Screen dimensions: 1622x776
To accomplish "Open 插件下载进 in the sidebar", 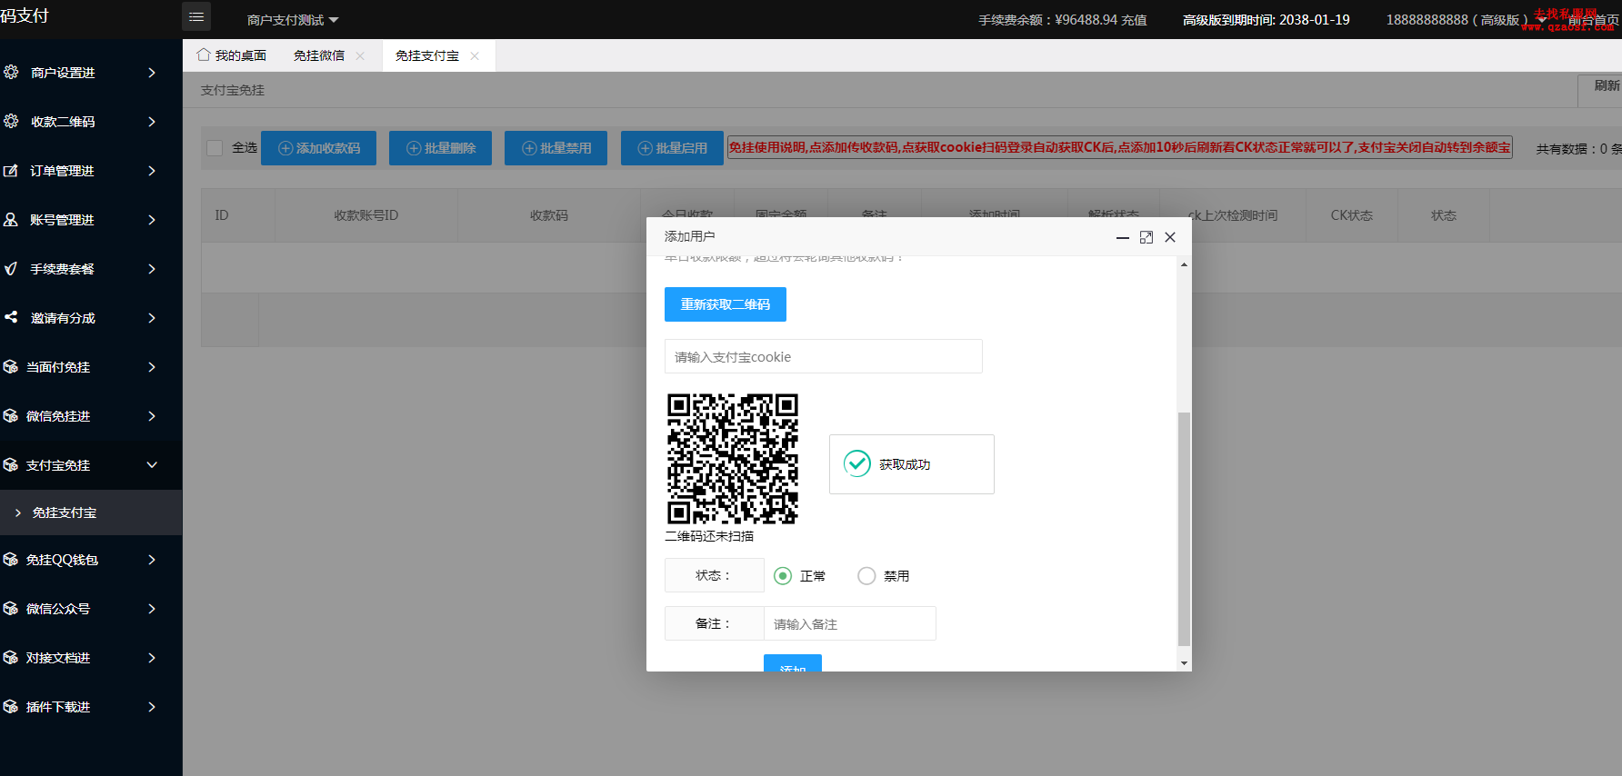I will pyautogui.click(x=91, y=706).
